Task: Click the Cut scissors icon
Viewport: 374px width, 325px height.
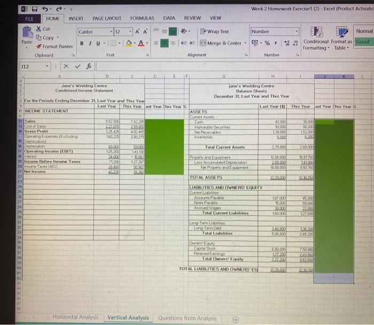Action: pos(38,29)
